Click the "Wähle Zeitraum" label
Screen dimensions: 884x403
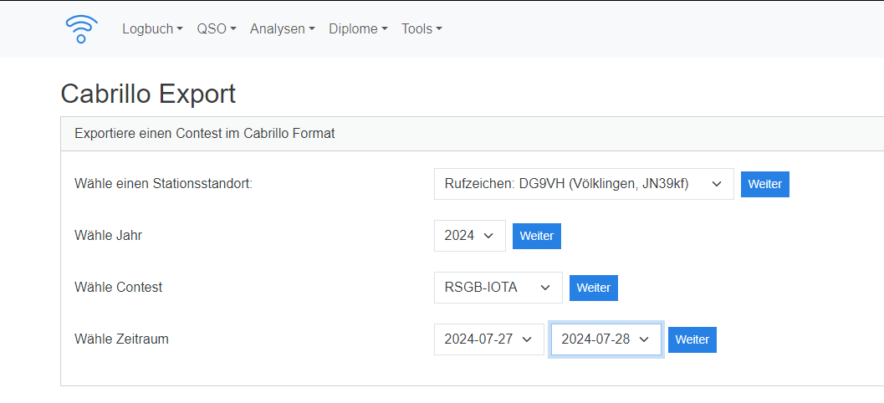click(121, 339)
